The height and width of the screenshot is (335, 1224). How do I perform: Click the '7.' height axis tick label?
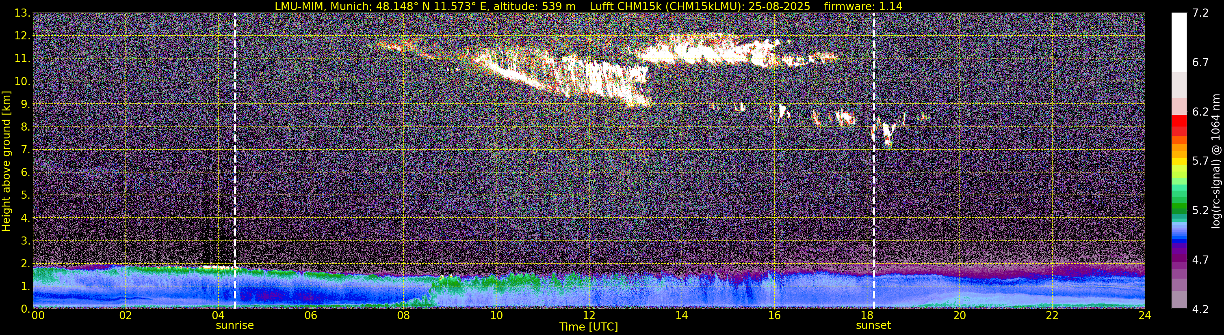coord(25,150)
